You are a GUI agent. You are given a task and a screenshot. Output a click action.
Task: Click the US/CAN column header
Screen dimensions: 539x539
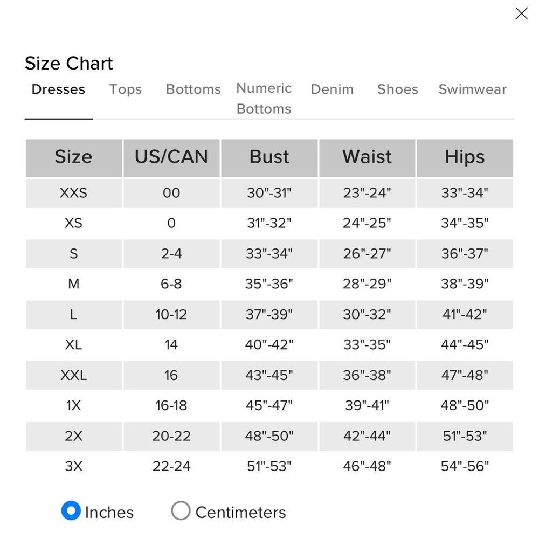(x=171, y=157)
